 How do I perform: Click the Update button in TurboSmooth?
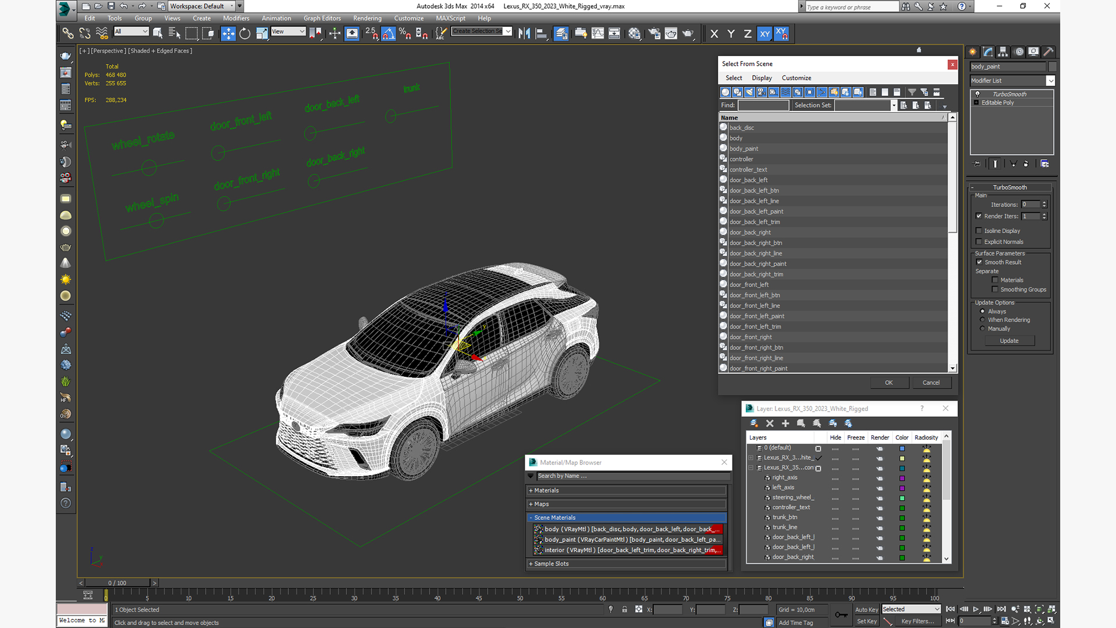pos(1009,341)
